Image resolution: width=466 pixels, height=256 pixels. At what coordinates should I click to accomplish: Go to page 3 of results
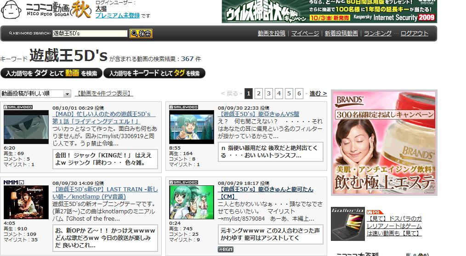269,94
